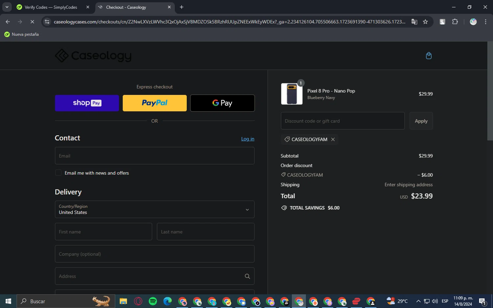
Task: Click the Caseology logo
Action: [93, 56]
